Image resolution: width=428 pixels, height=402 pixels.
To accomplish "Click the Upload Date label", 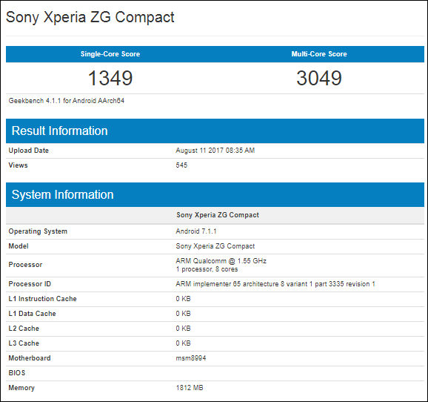I will click(28, 151).
